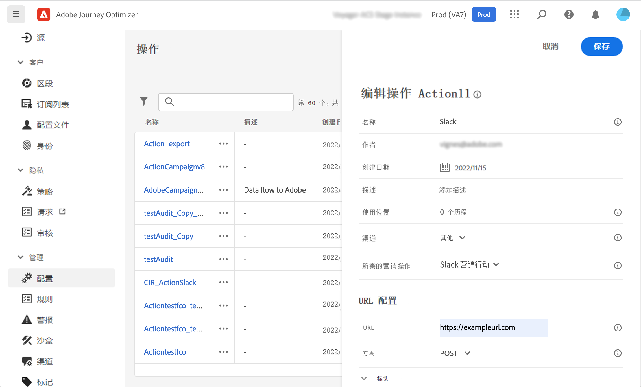Open notifications bell icon
Screen dimensions: 641x387
(x=595, y=14)
